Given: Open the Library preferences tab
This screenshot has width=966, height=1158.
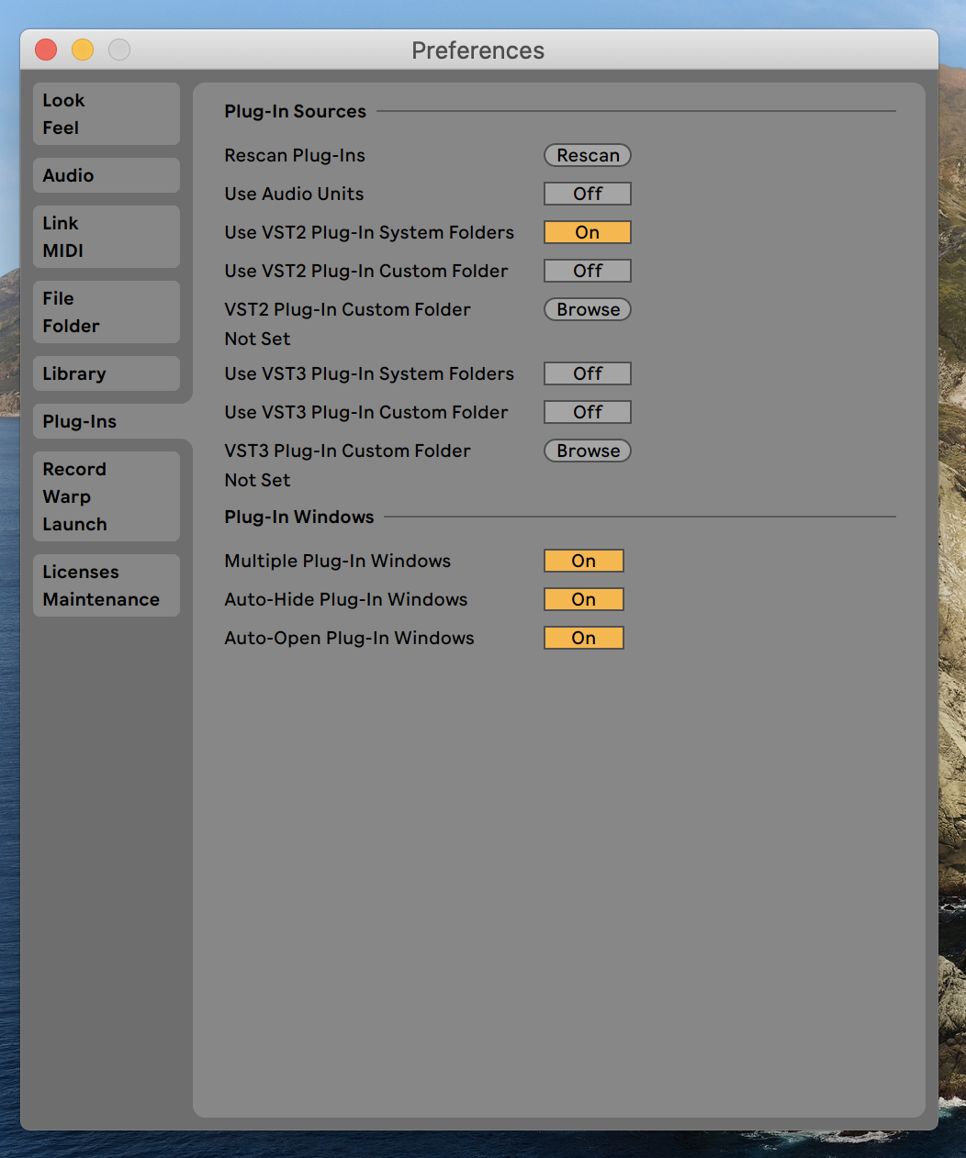Looking at the screenshot, I should (107, 373).
